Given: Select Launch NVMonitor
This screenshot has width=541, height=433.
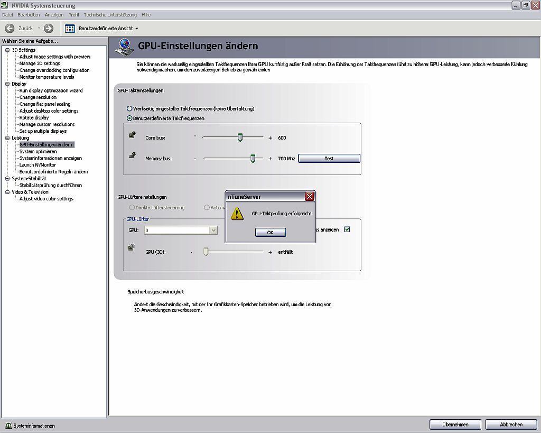Looking at the screenshot, I should 38,165.
